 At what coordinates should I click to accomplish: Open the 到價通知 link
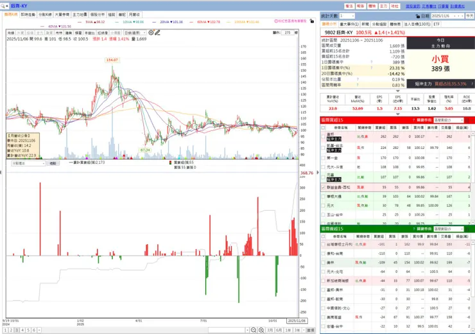coord(458,6)
